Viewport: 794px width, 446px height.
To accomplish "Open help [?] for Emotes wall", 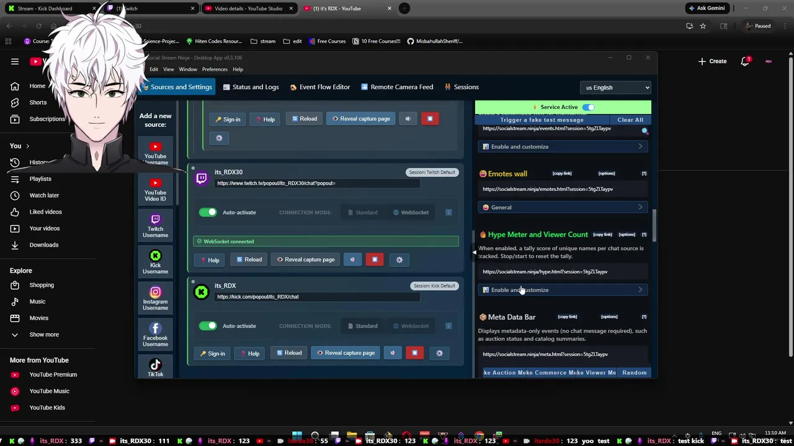I will (644, 173).
